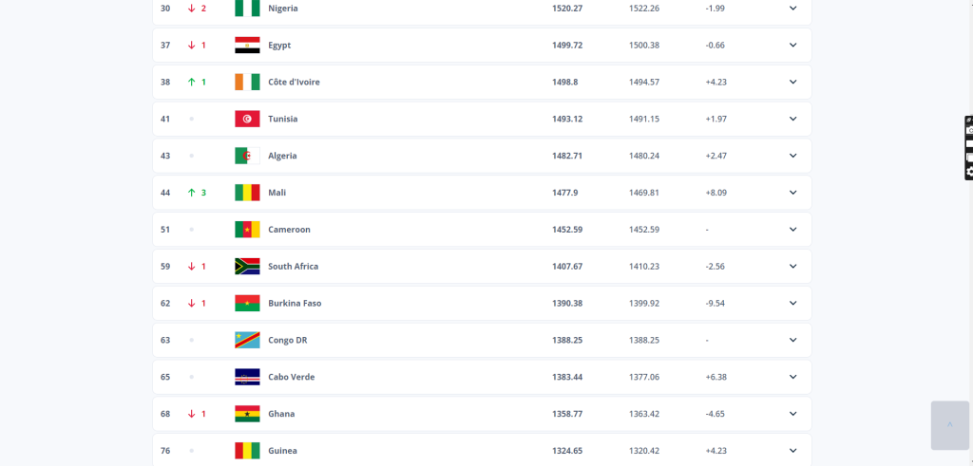Click the Nigeria flag icon
Image resolution: width=973 pixels, height=466 pixels.
point(247,8)
